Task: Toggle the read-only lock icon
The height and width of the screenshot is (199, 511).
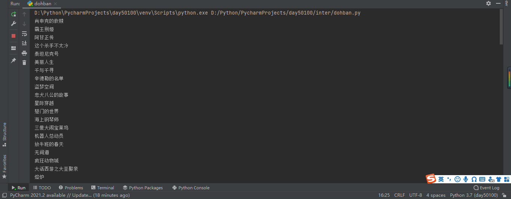Action: tap(504, 195)
